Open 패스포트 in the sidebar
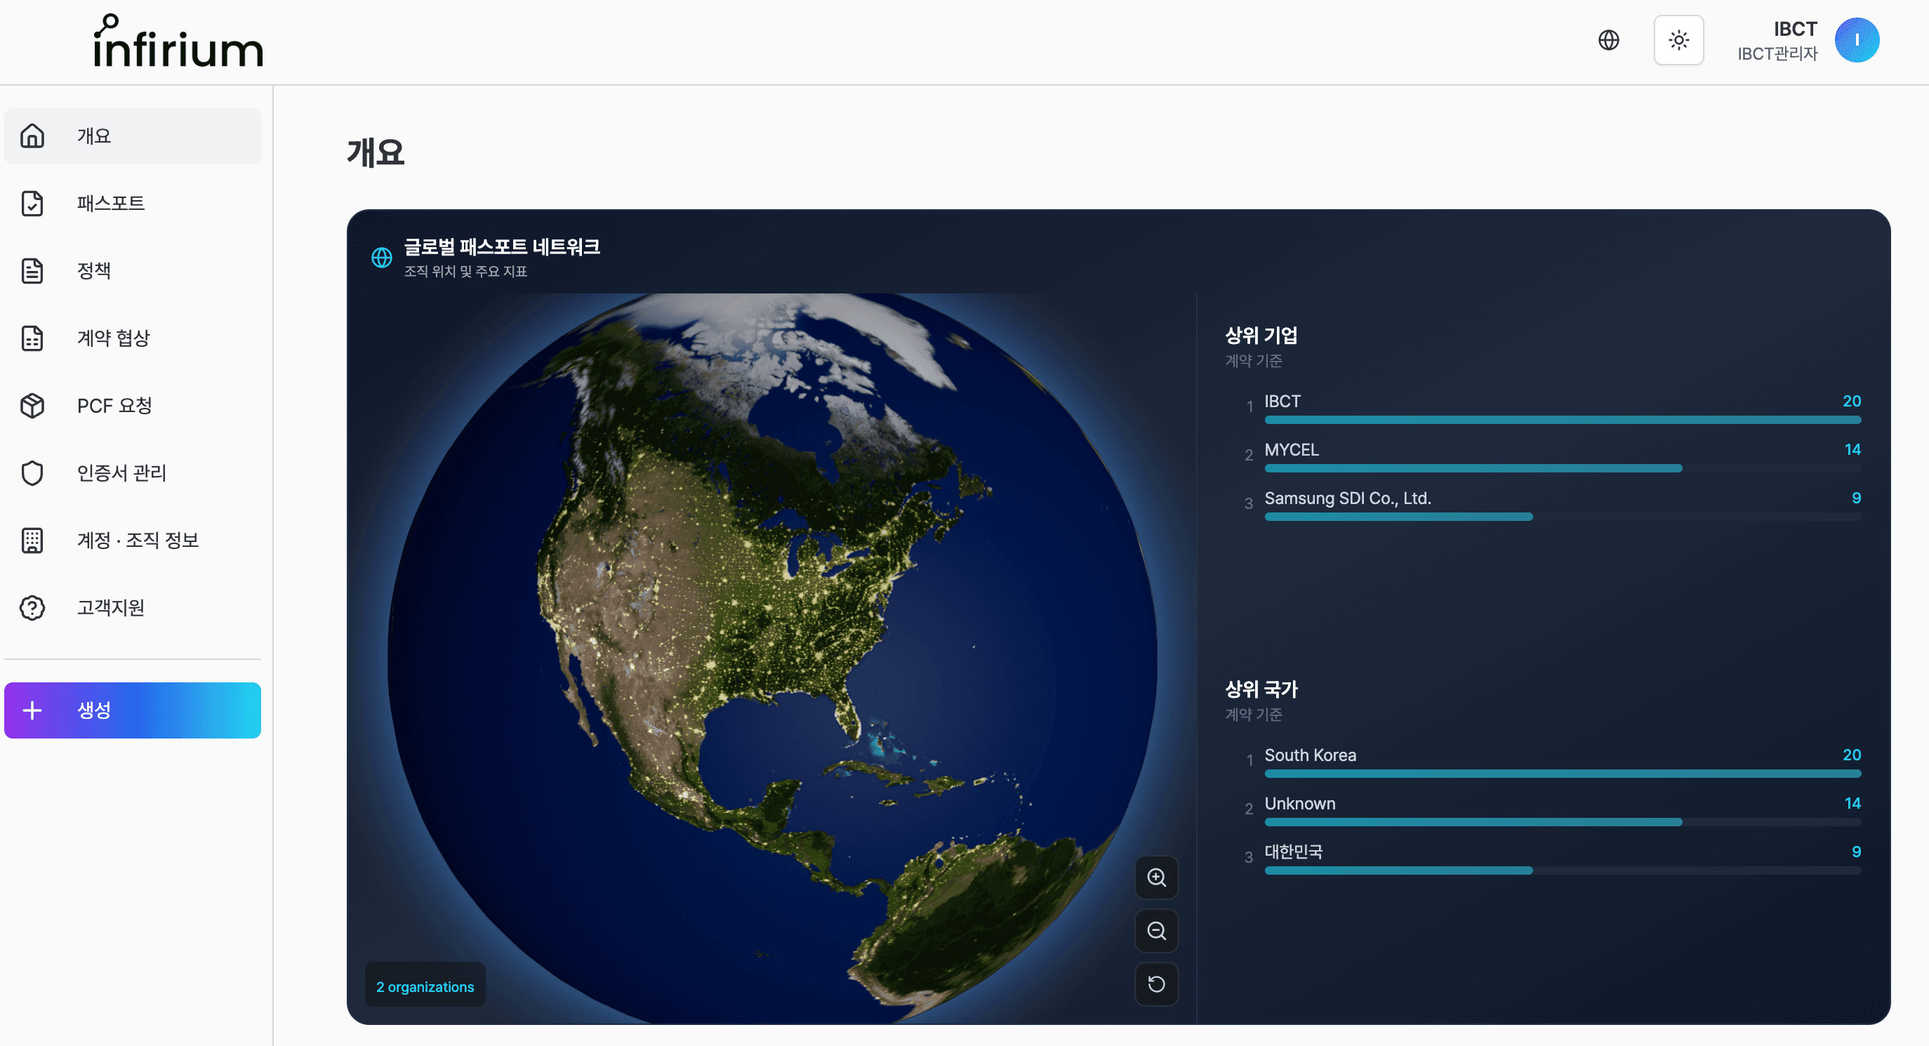This screenshot has width=1929, height=1046. coord(111,203)
